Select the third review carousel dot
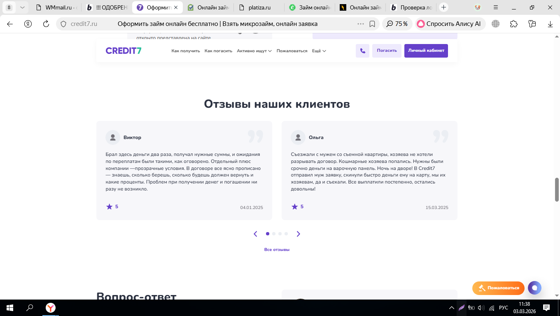 pyautogui.click(x=280, y=234)
